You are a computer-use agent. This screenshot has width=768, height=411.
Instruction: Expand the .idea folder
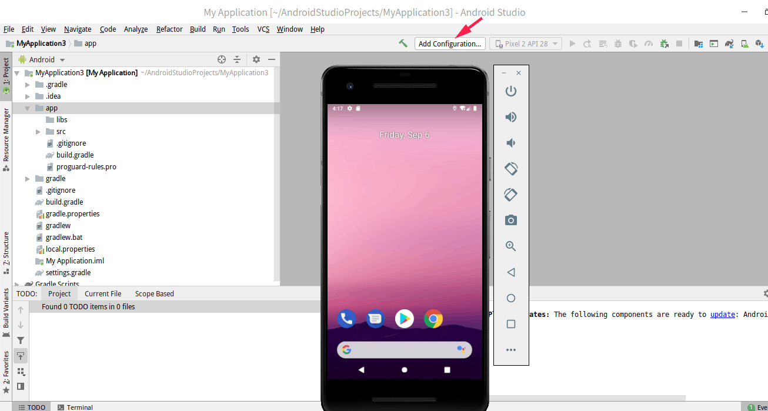coord(27,96)
